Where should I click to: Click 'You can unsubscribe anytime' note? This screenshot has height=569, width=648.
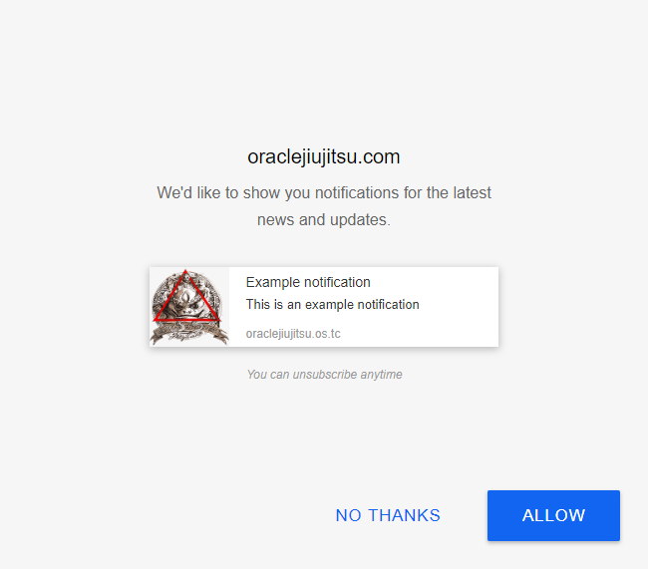coord(324,375)
